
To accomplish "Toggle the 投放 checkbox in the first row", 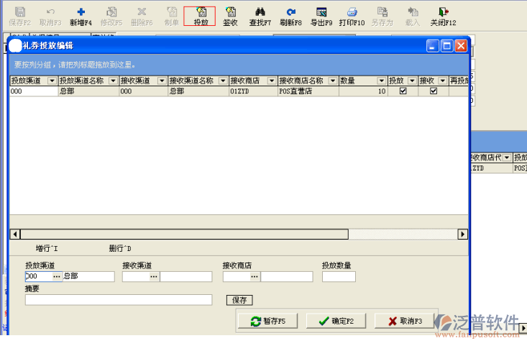I will pyautogui.click(x=403, y=91).
